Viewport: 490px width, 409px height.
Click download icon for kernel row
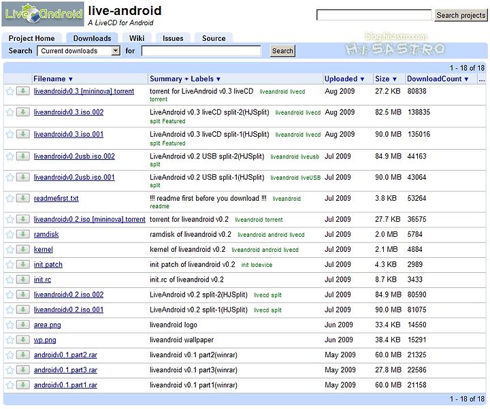tap(23, 249)
